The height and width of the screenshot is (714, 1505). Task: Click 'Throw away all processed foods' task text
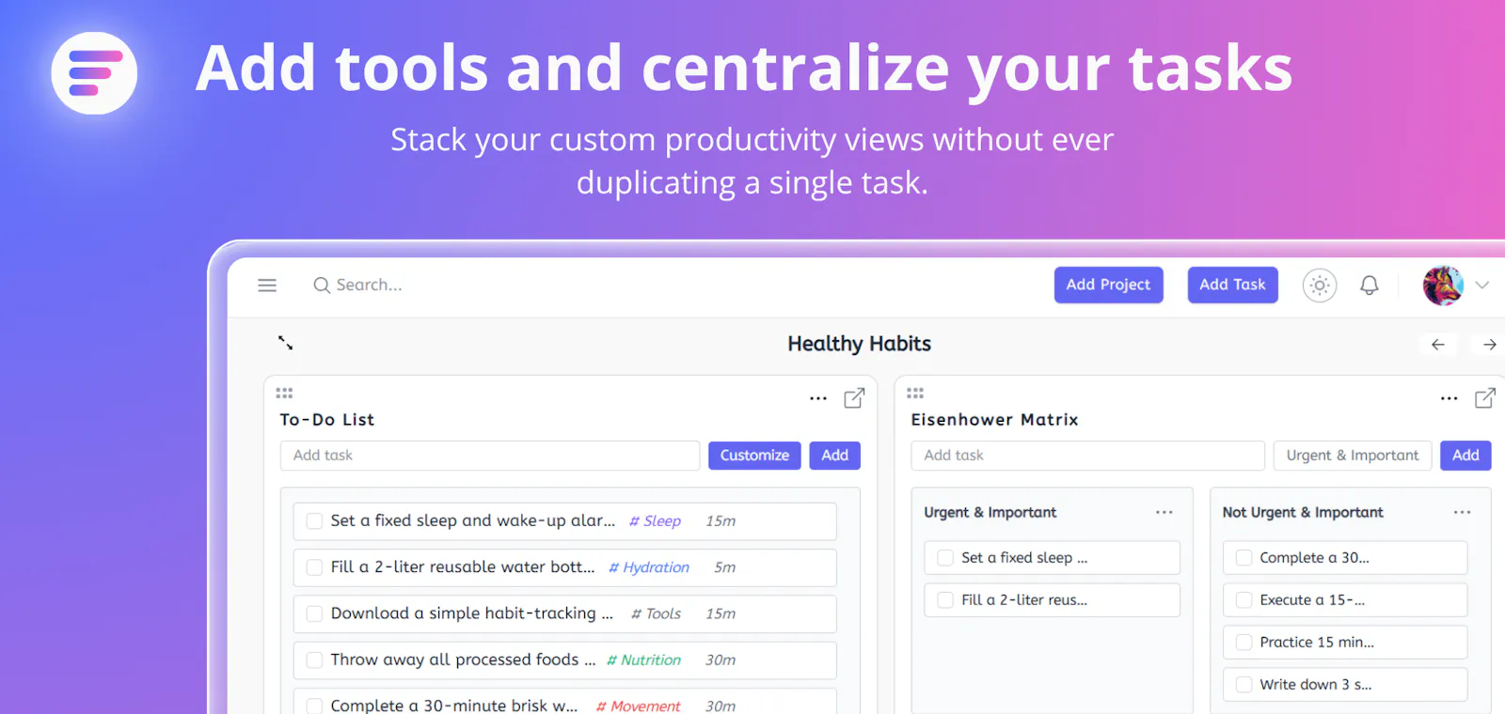point(464,660)
